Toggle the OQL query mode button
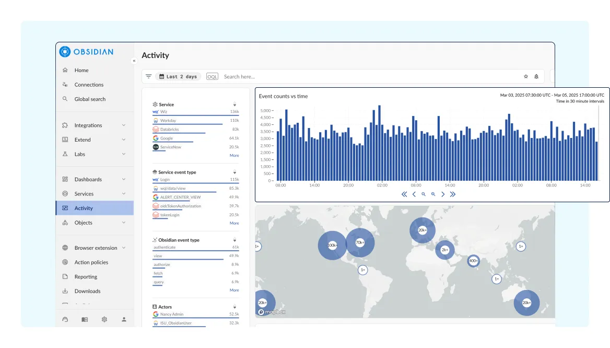Image resolution: width=610 pixels, height=348 pixels. (212, 77)
